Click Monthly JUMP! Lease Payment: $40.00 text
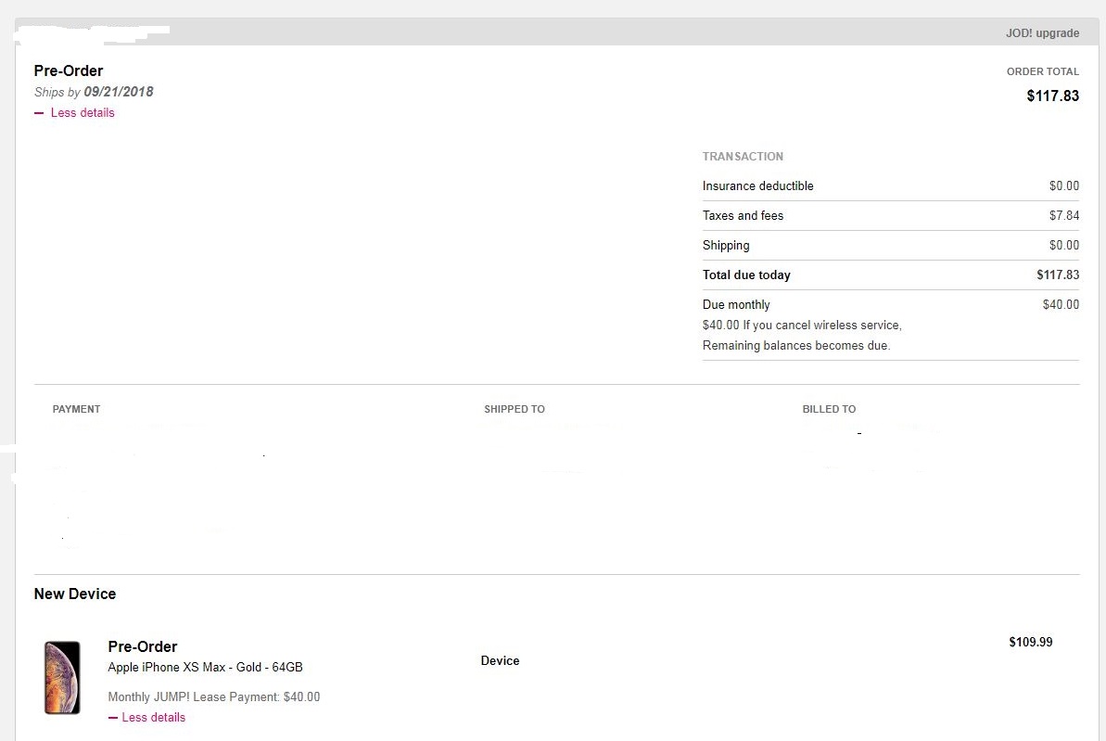Image resolution: width=1106 pixels, height=741 pixels. (x=214, y=696)
